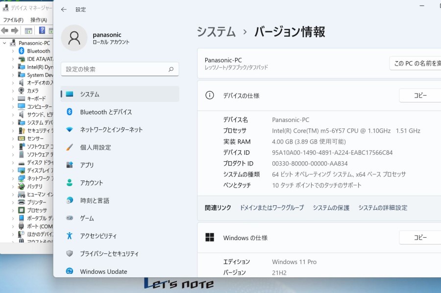Click the panasonic user avatar picture
Screen dimensions: 441x293
click(x=74, y=38)
